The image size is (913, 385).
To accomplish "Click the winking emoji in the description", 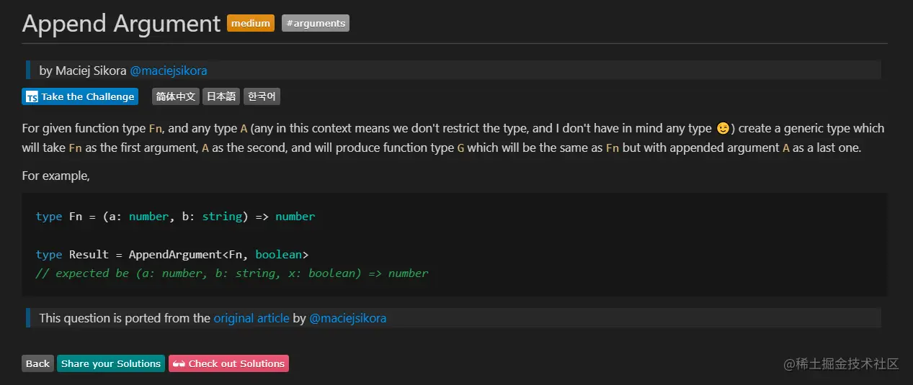I will click(x=723, y=129).
